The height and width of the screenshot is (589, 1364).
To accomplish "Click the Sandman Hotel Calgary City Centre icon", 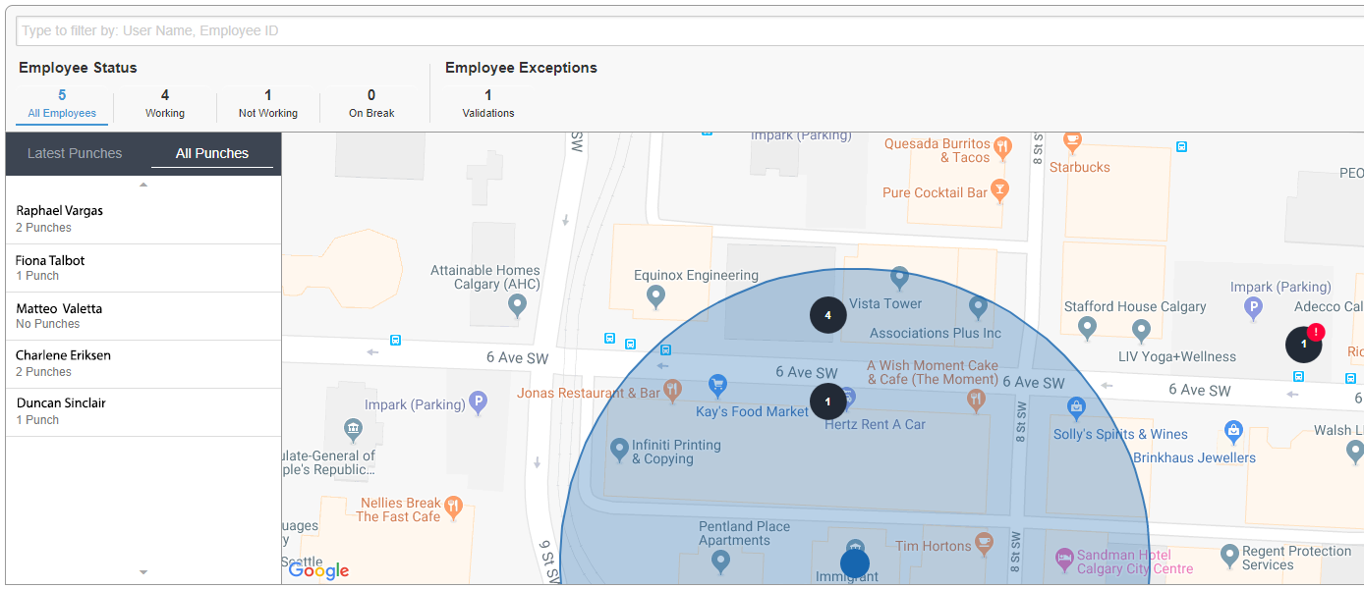I will coord(1063,559).
